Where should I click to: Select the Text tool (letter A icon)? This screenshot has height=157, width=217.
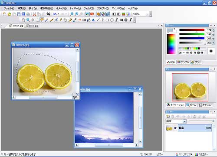pos(93,20)
